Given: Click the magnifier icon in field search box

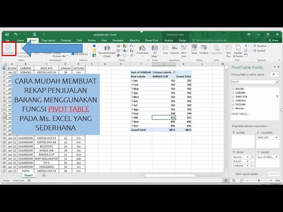Looking at the screenshot, I should tap(277, 82).
